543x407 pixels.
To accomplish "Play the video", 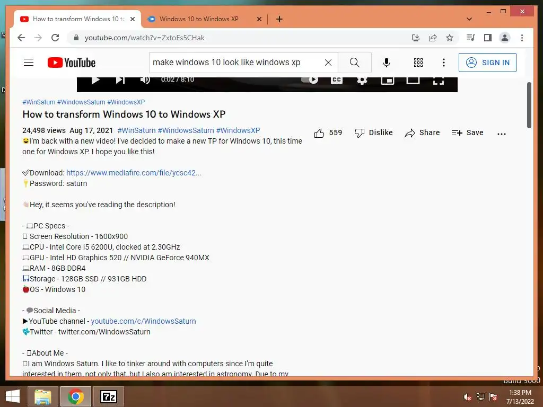I will (x=95, y=81).
